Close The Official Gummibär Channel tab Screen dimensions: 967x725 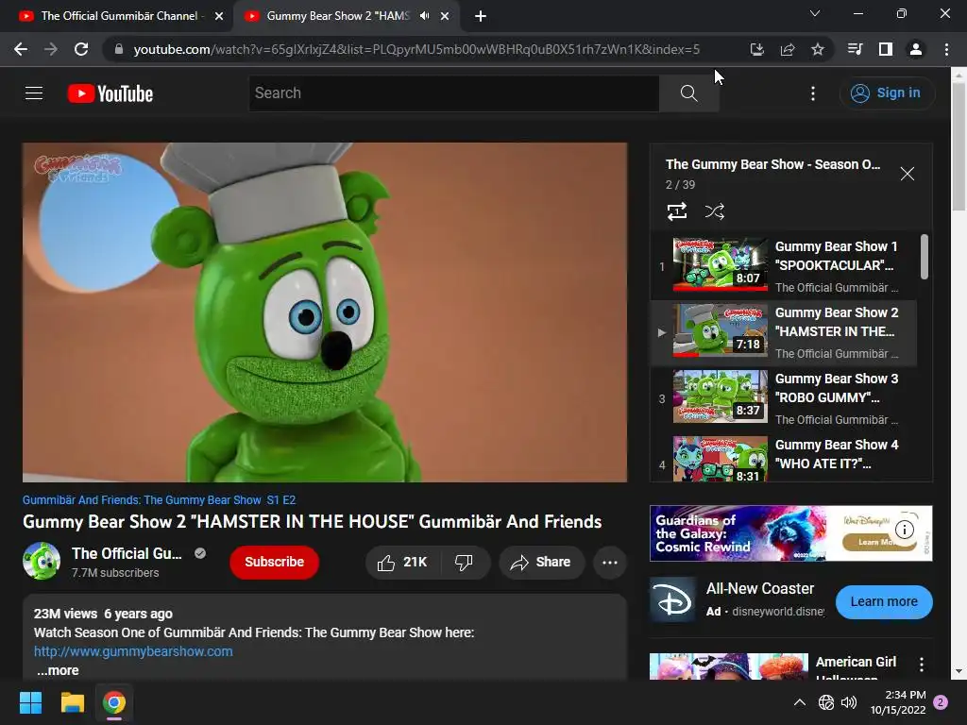point(219,16)
